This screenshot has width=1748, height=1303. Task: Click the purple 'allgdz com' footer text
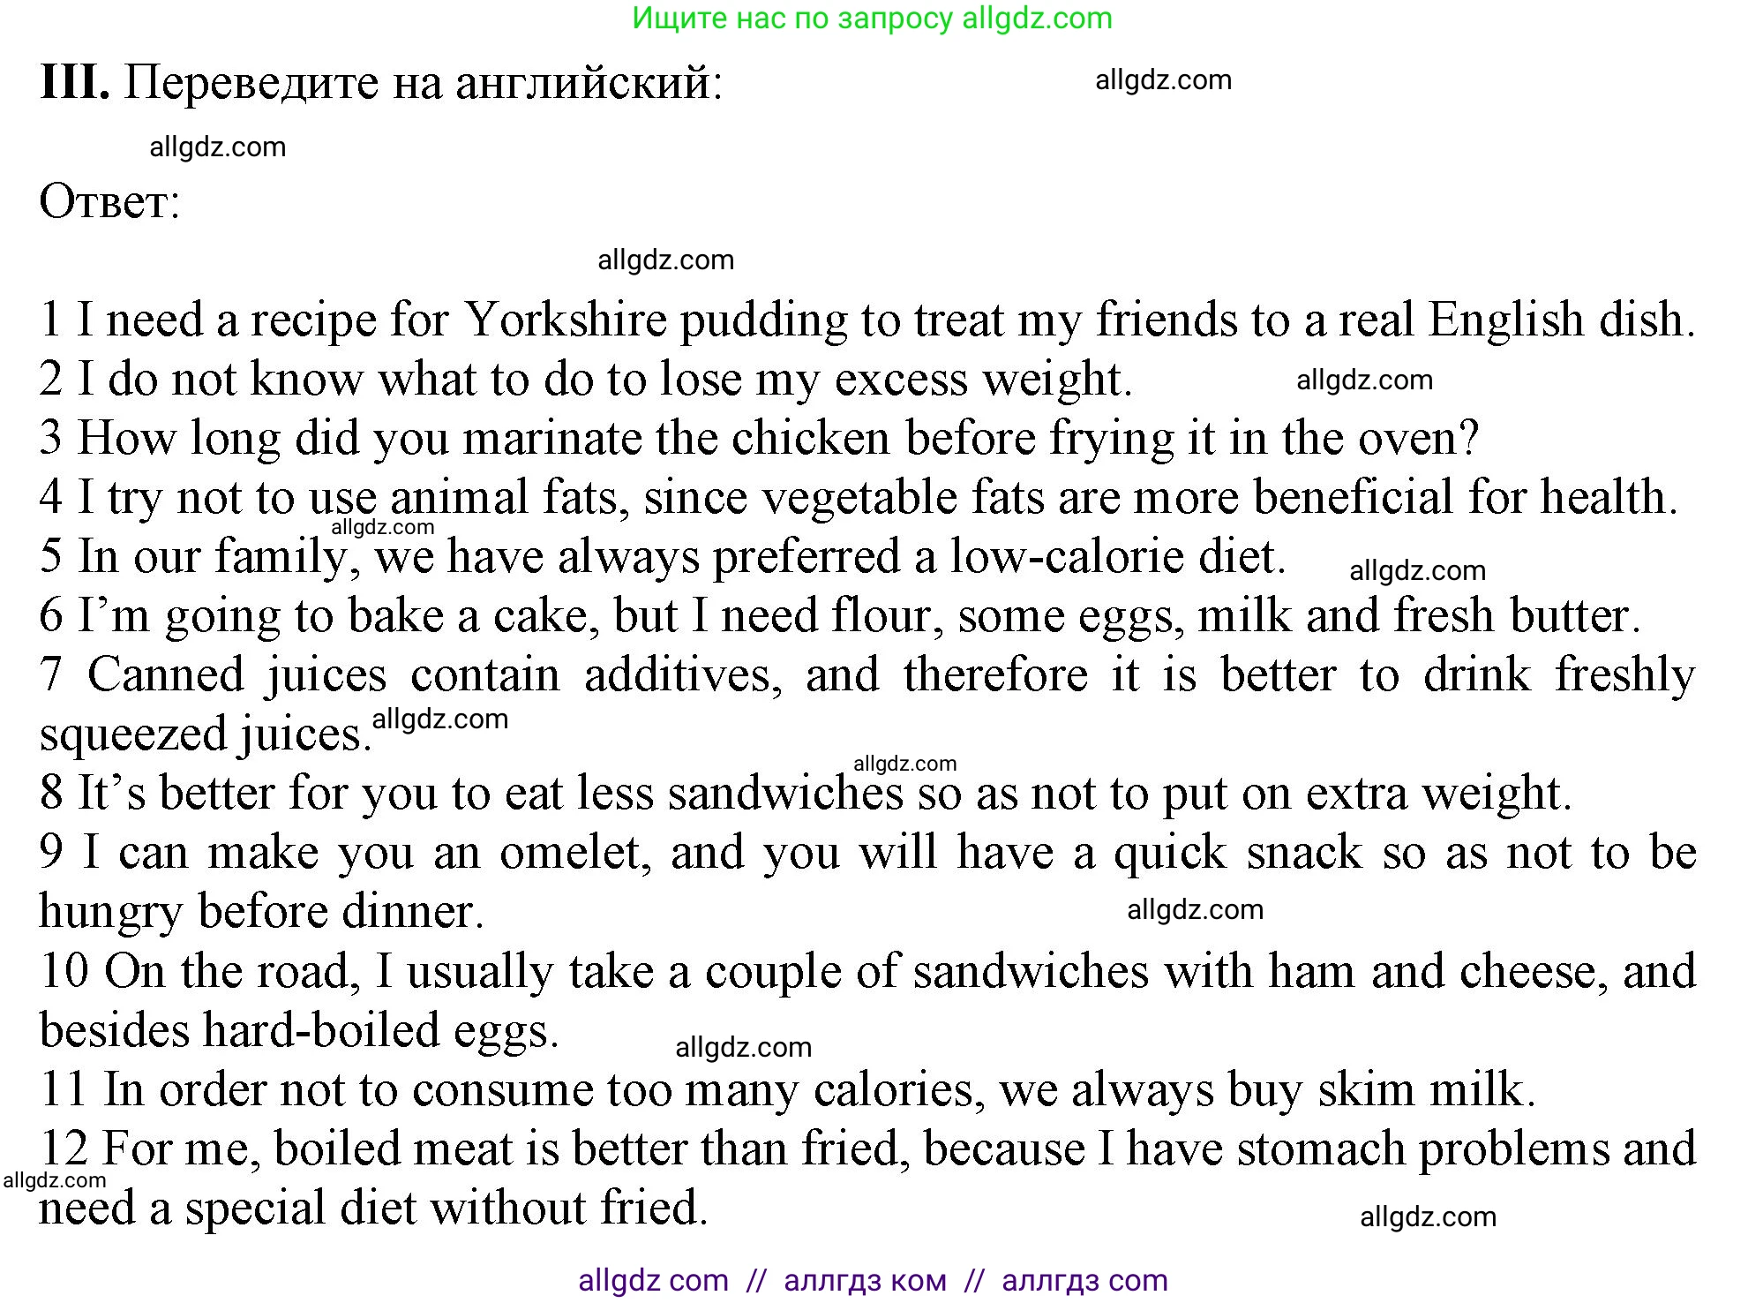tap(653, 1281)
